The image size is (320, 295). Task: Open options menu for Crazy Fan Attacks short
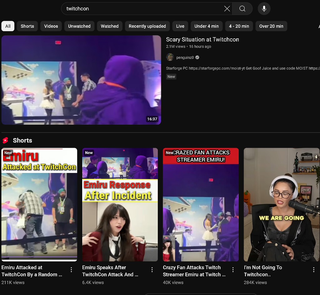pos(233,270)
